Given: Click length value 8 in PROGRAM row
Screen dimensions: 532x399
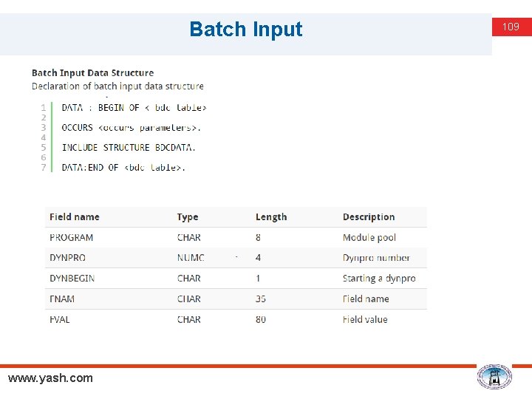Looking at the screenshot, I should (x=258, y=237).
